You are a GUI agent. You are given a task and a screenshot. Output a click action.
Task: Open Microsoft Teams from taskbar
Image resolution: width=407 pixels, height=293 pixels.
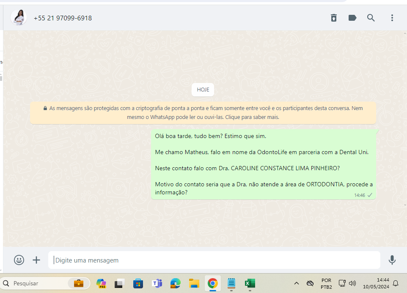click(157, 283)
